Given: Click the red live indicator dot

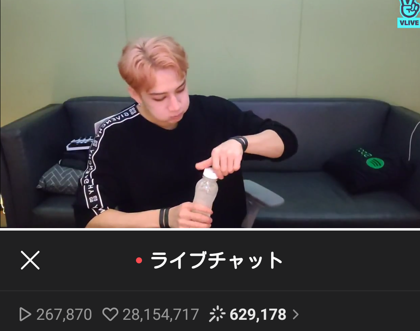Looking at the screenshot, I should coord(139,260).
